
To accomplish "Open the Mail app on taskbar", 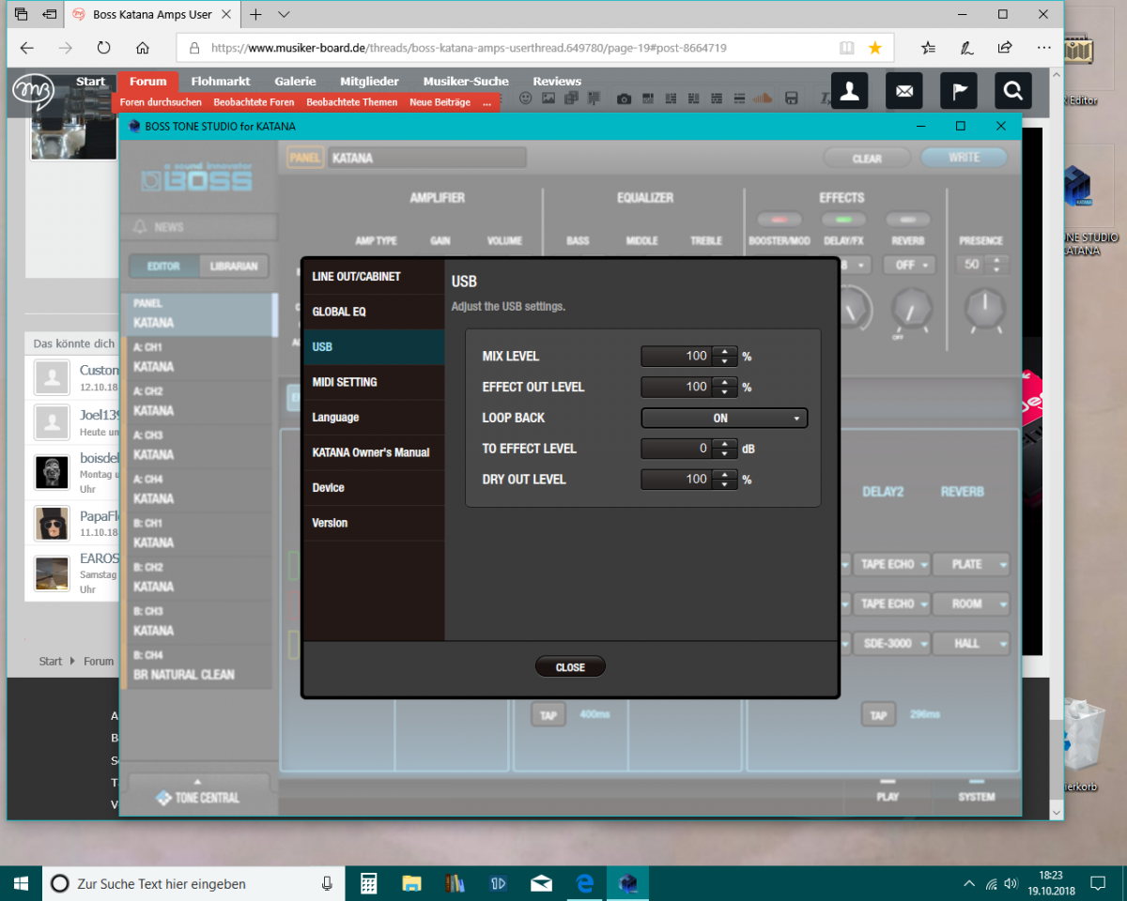I will point(541,883).
